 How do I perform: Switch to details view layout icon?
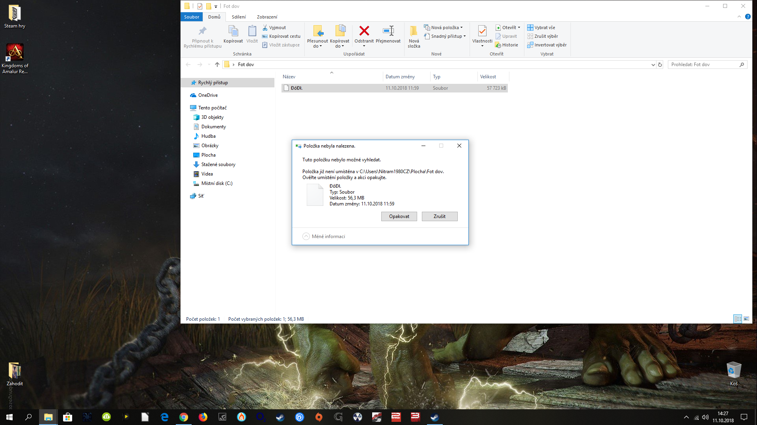(738, 319)
